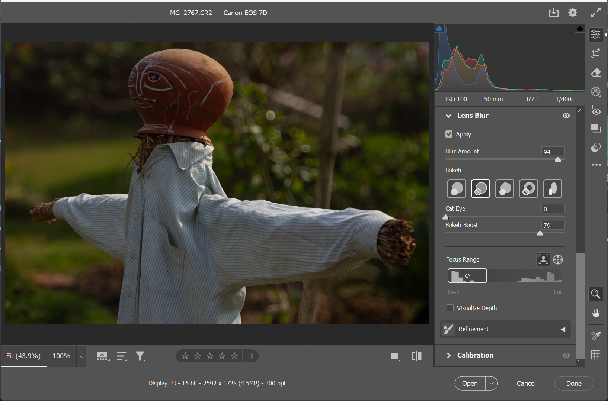Open the Edit panel with sliders icon
Image resolution: width=608 pixels, height=401 pixels.
[596, 34]
